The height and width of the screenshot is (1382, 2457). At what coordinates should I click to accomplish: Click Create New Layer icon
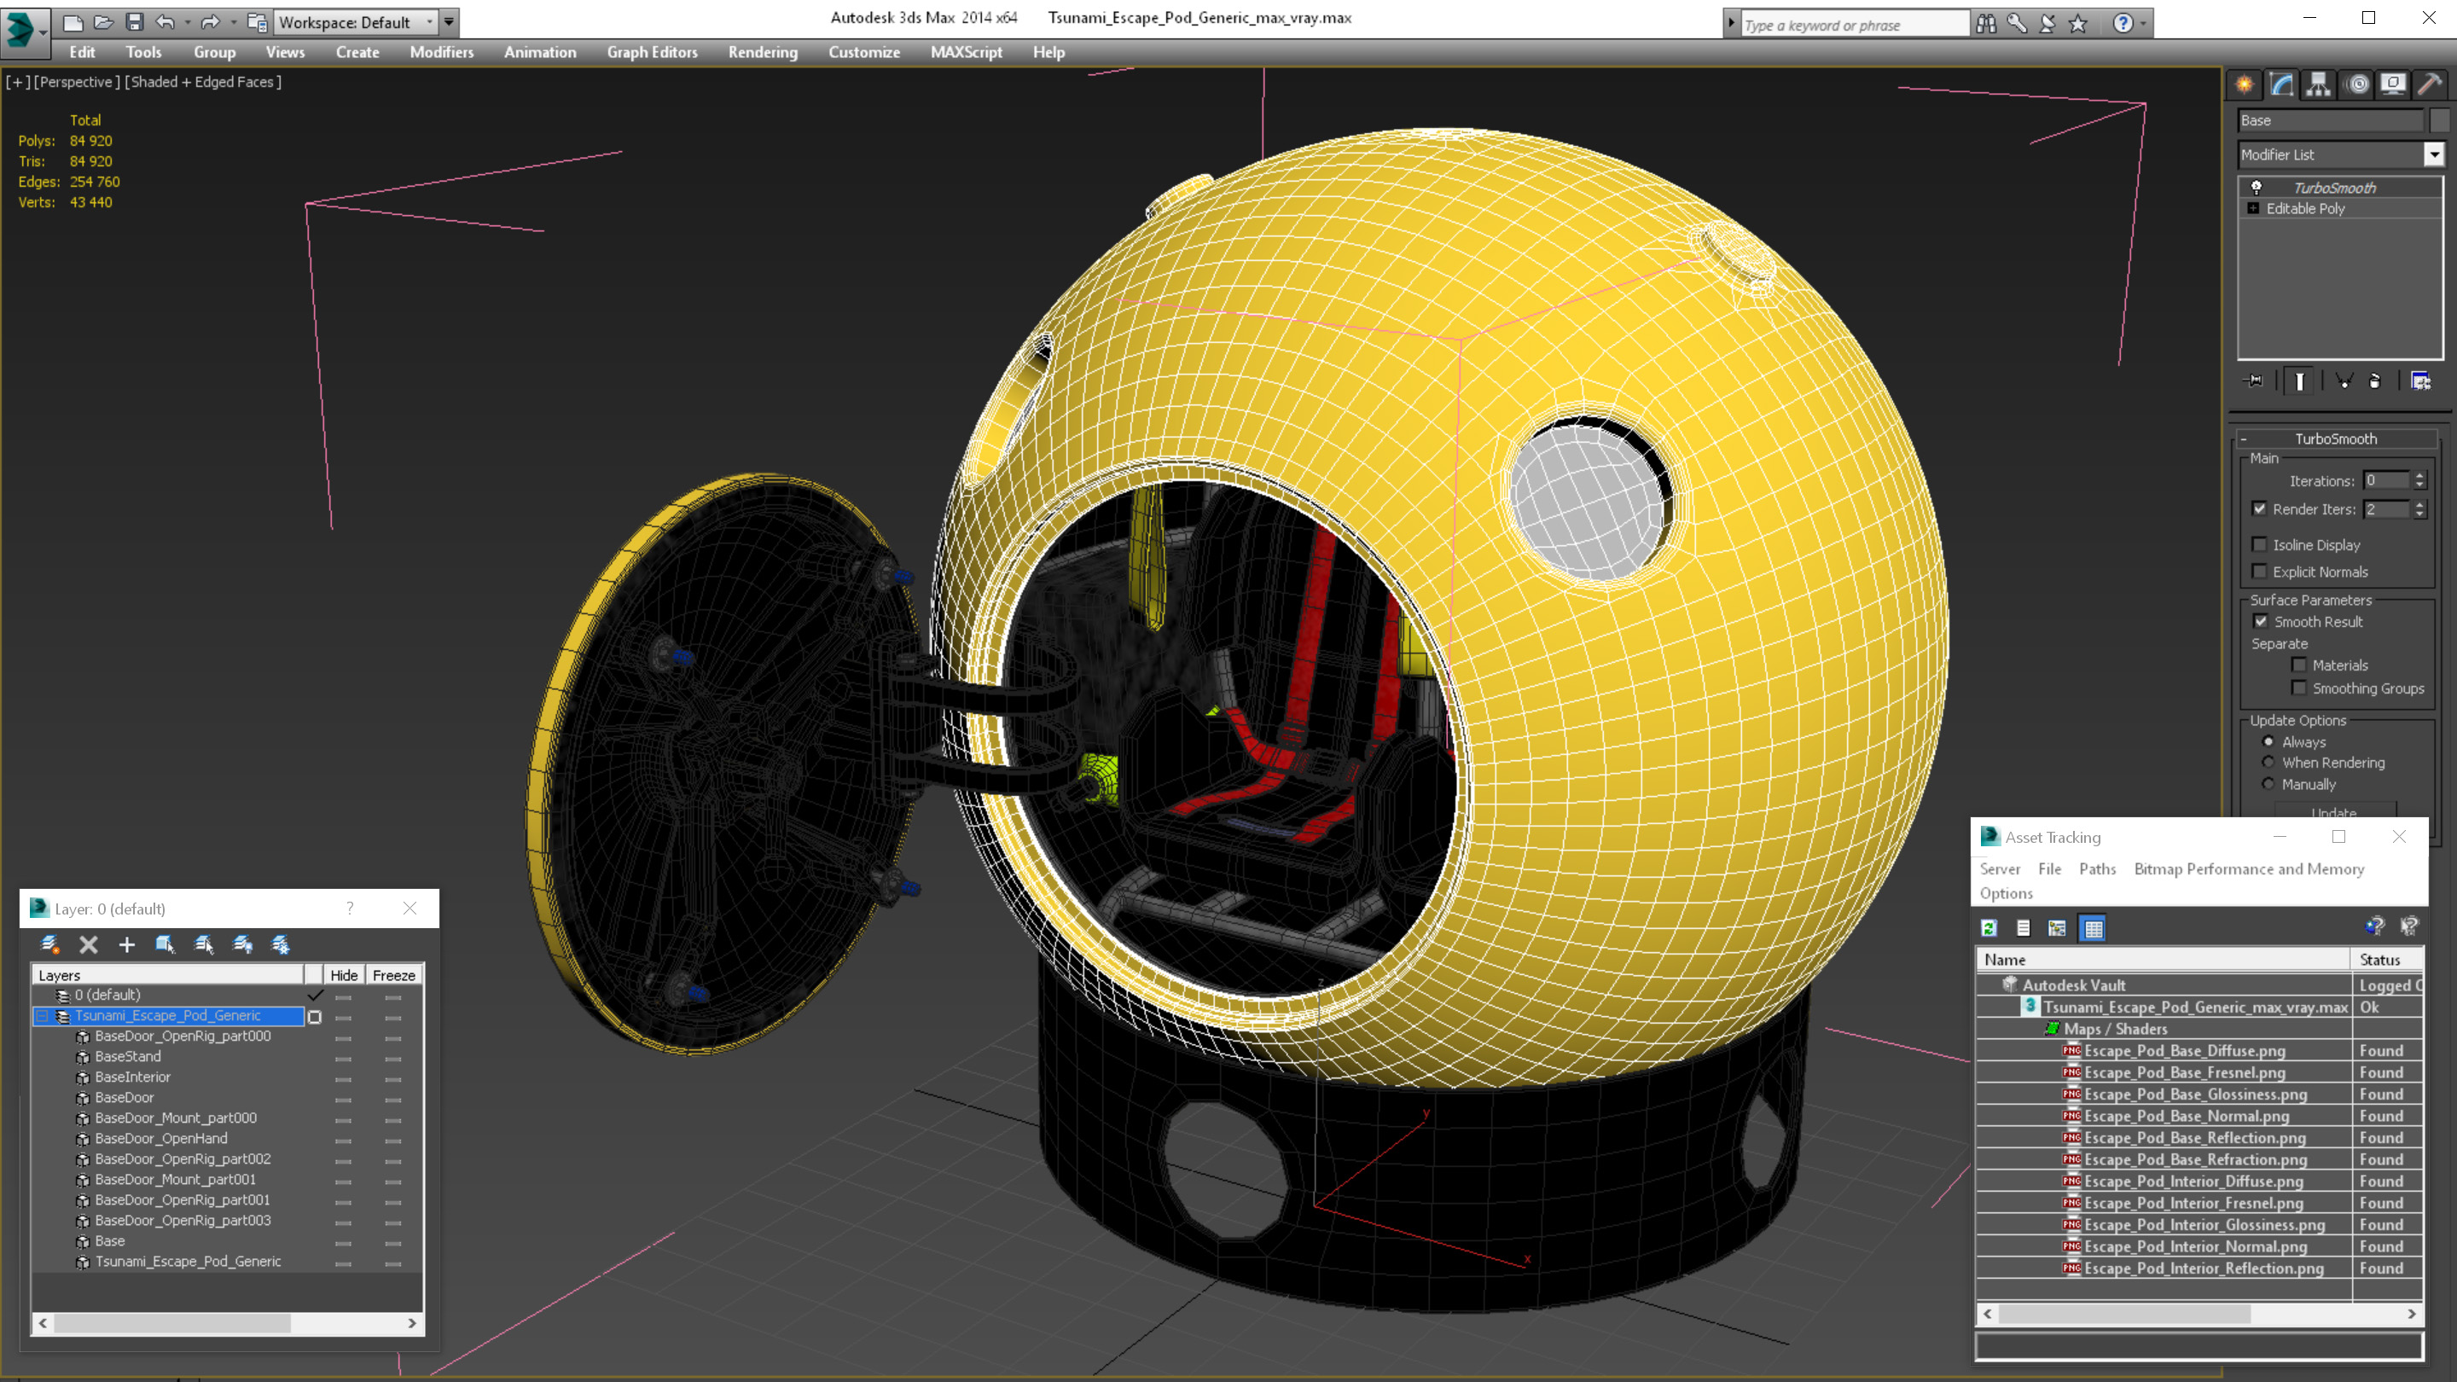point(49,944)
